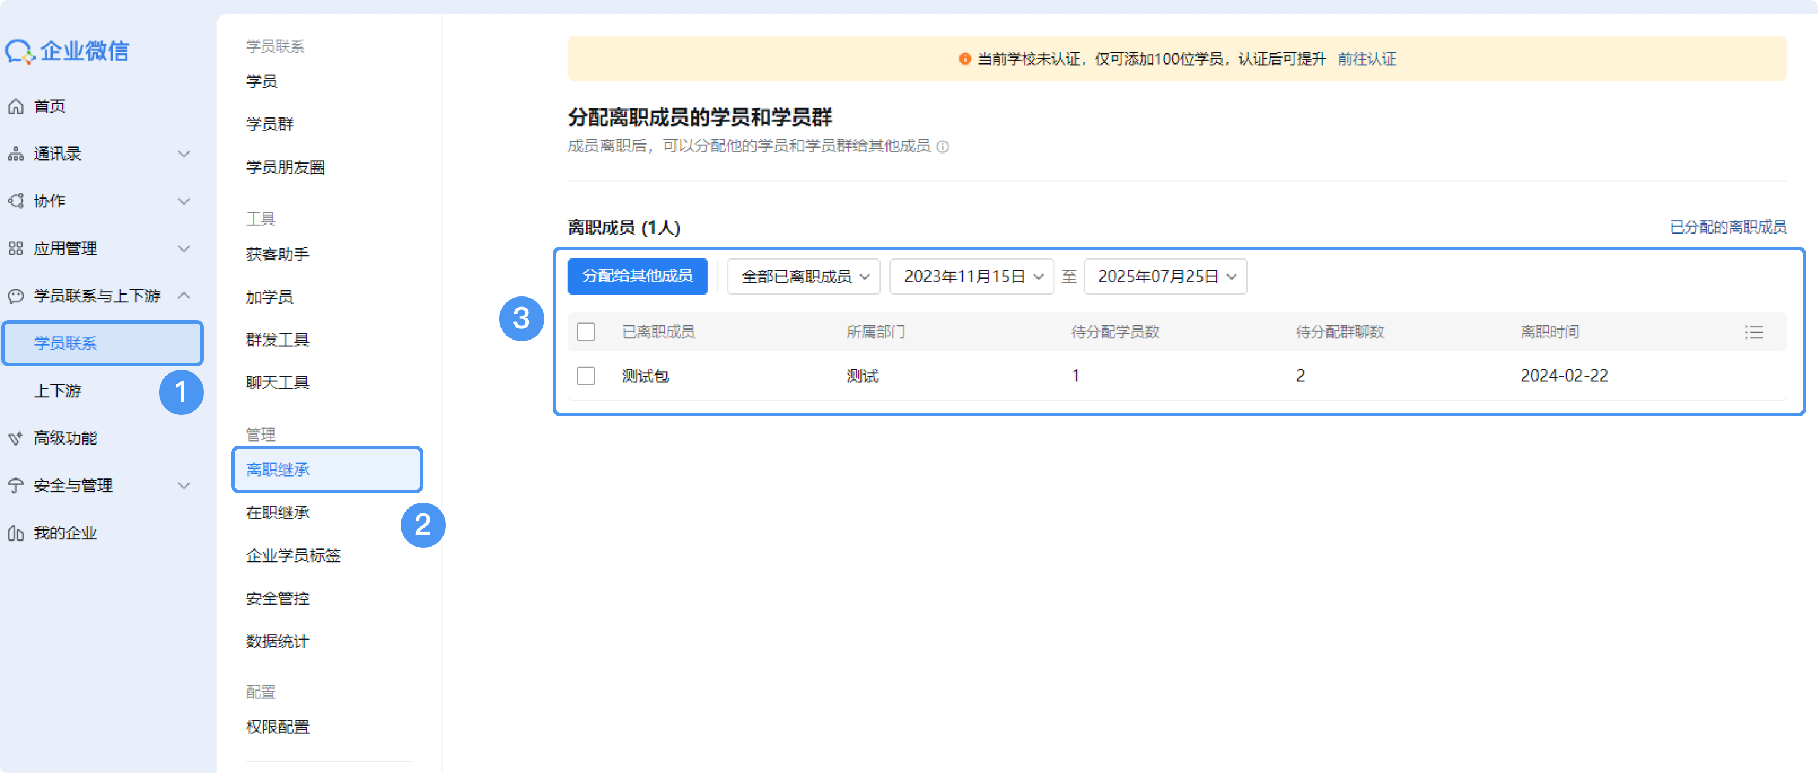Select 学员联系 in the left sidebar
This screenshot has height=773, width=1818.
pos(103,343)
